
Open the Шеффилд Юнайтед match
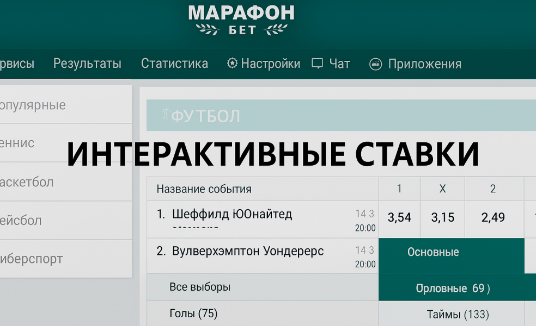pyautogui.click(x=232, y=214)
